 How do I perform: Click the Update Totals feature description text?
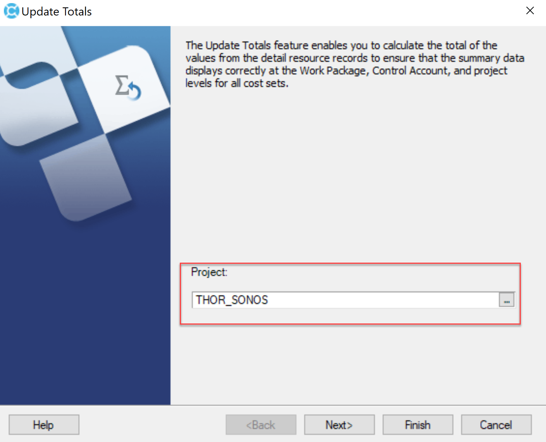[x=355, y=64]
